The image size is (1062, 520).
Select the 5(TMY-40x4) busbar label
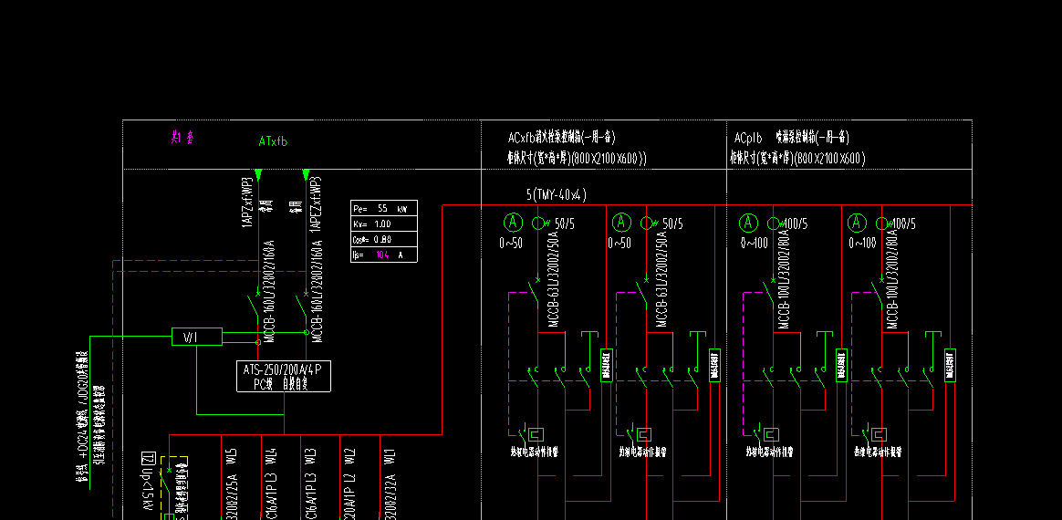[x=556, y=195]
